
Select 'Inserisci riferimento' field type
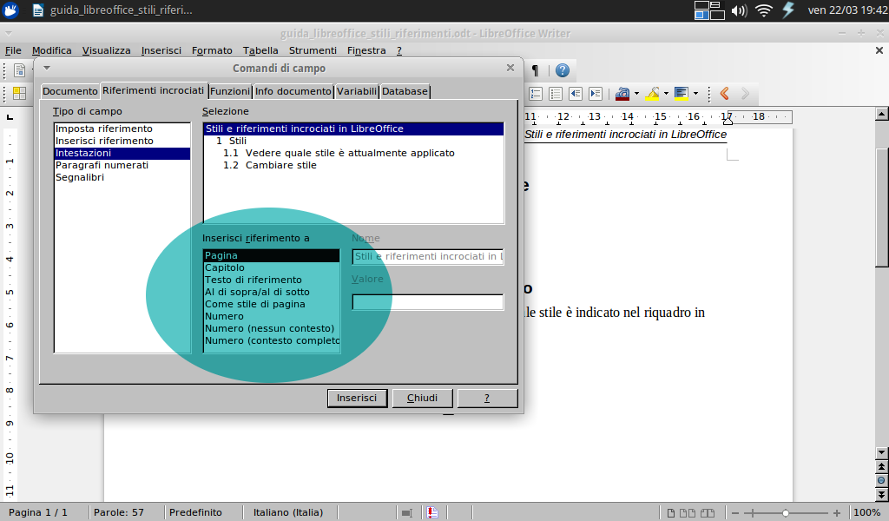(x=122, y=141)
